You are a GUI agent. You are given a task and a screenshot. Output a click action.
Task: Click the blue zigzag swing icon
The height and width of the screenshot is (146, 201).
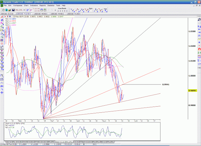click(28, 10)
